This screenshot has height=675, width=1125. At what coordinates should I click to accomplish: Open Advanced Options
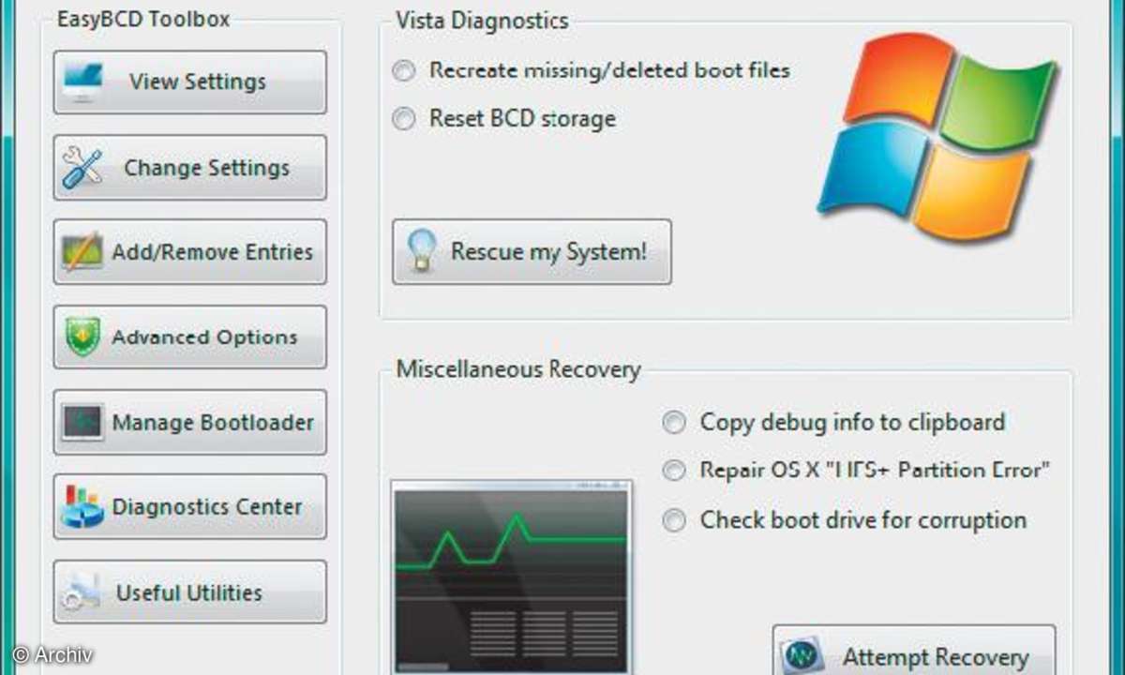point(190,337)
